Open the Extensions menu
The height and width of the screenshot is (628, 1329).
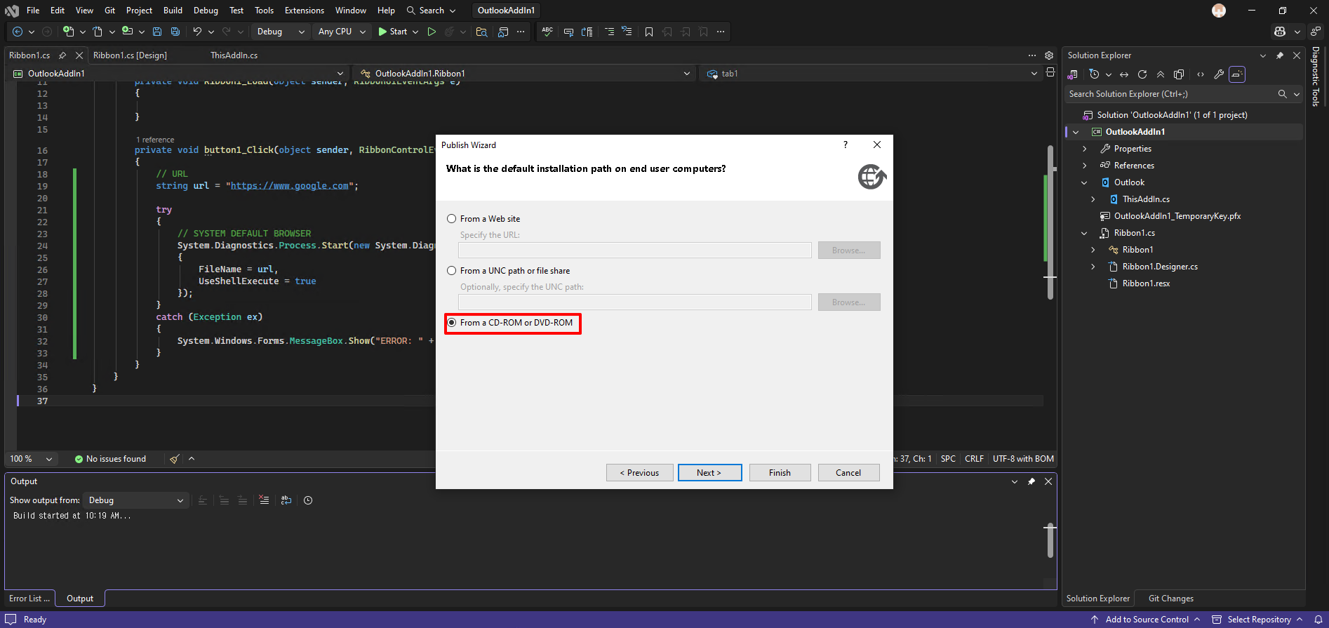click(305, 11)
